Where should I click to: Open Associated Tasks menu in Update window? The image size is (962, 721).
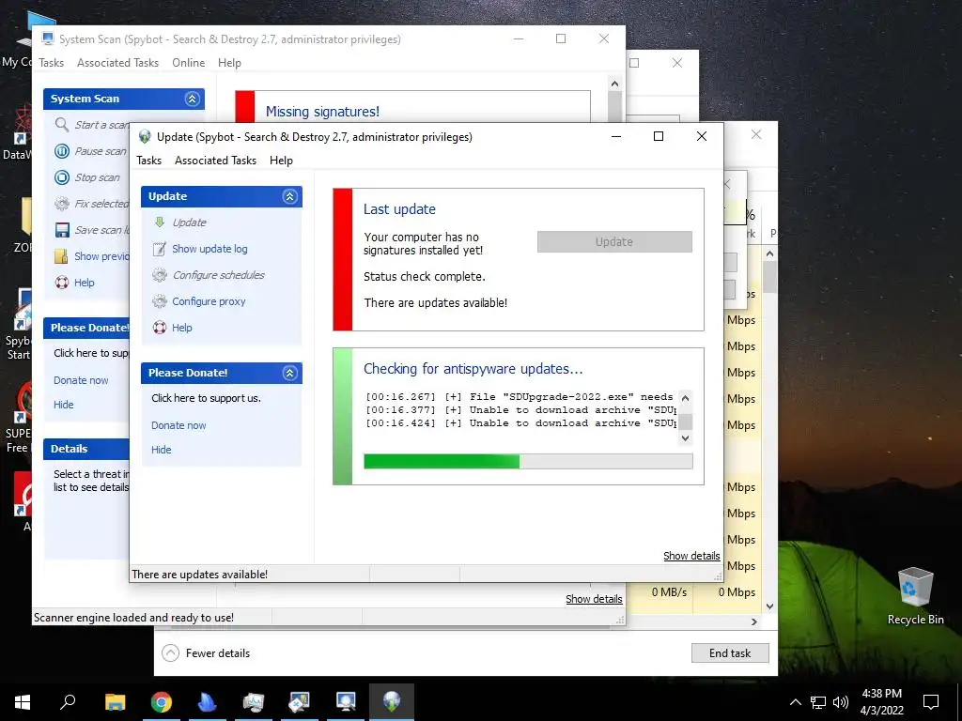coord(215,160)
